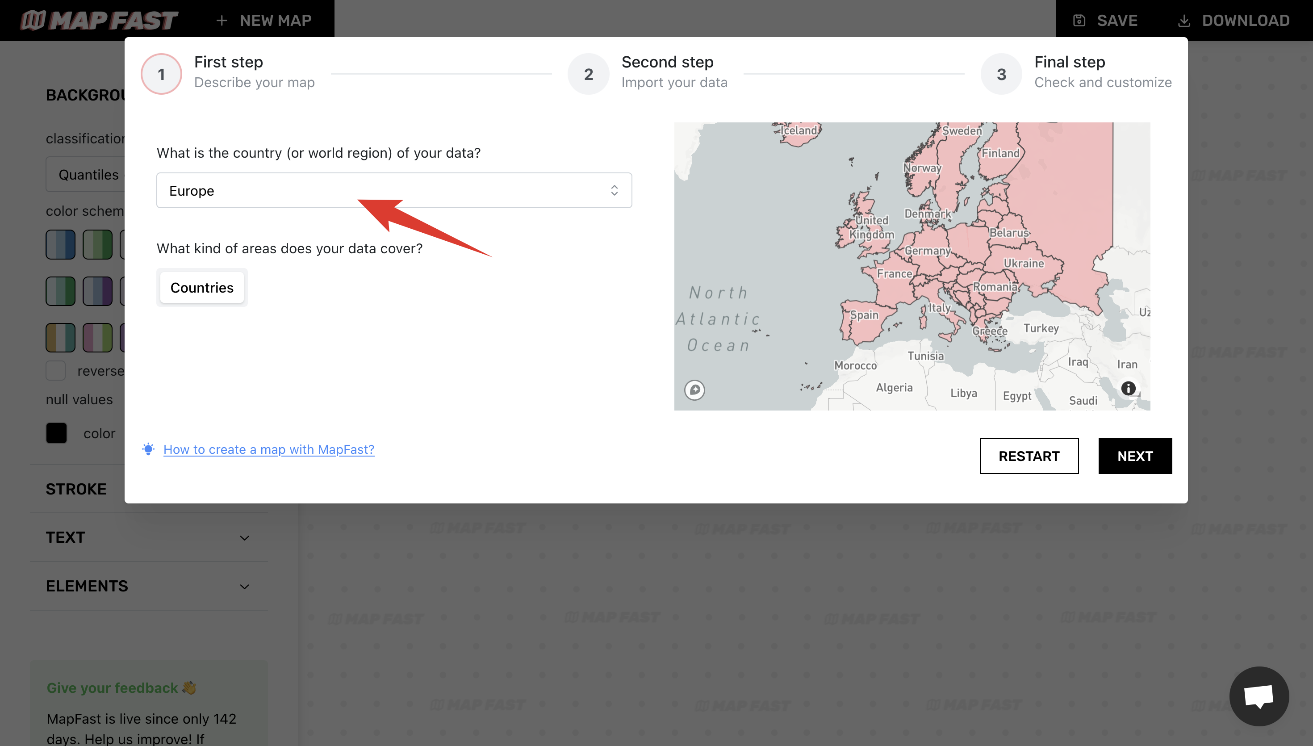The image size is (1313, 746).
Task: Click the map compass/orientation icon
Action: pyautogui.click(x=695, y=390)
